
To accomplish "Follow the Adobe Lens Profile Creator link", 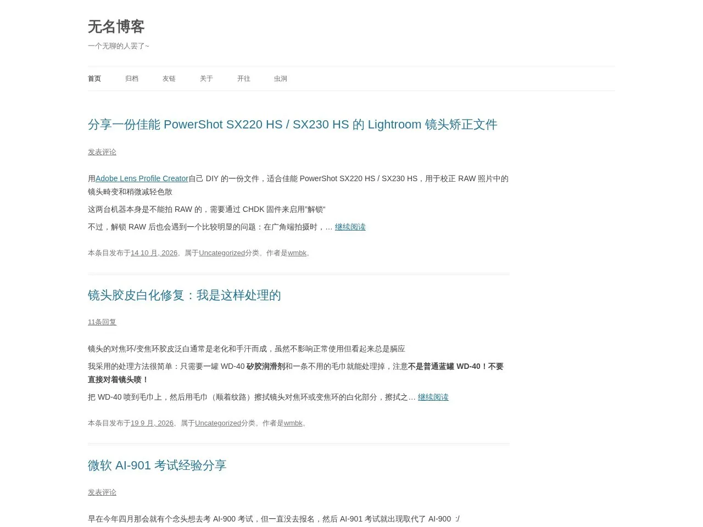I will pyautogui.click(x=142, y=178).
